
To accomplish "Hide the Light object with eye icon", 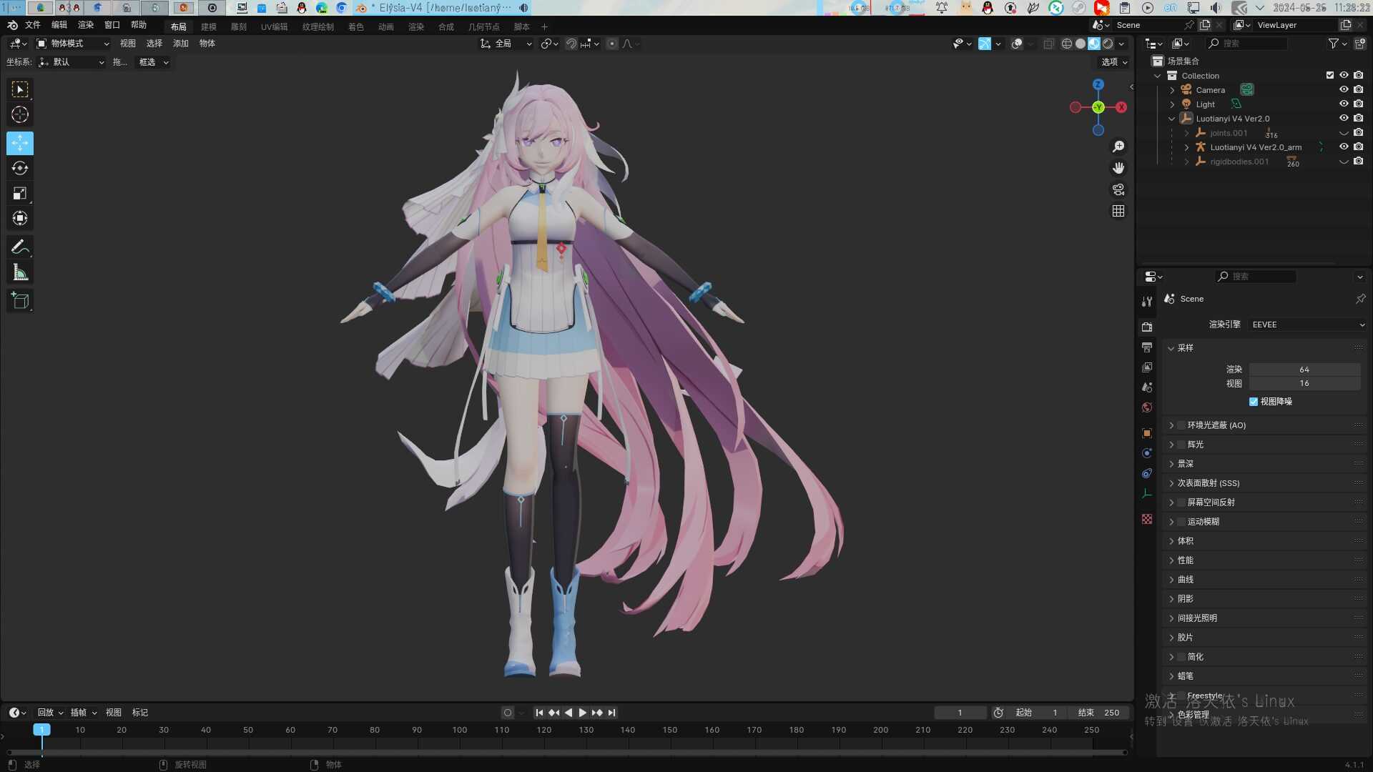I will (x=1344, y=104).
